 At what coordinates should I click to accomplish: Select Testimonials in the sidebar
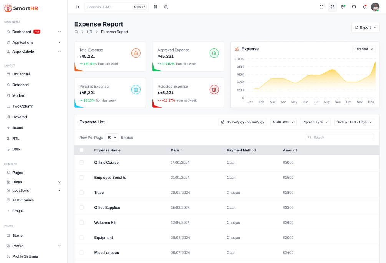23,200
